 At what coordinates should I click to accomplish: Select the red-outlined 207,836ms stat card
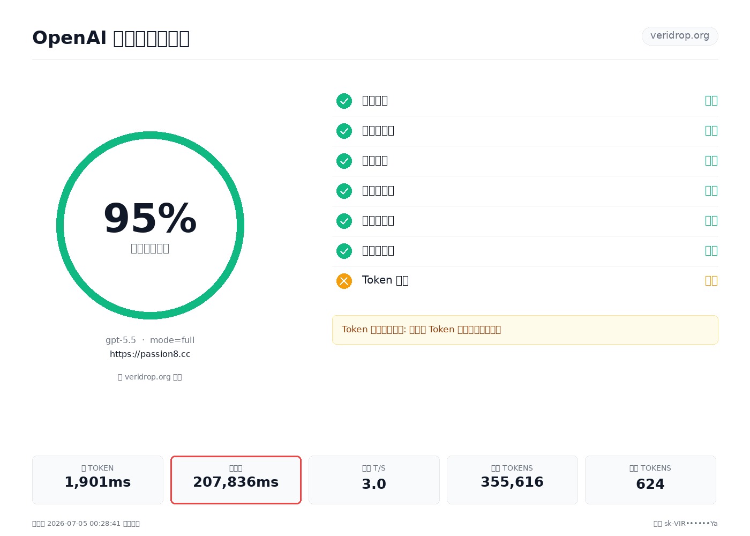[x=236, y=480]
